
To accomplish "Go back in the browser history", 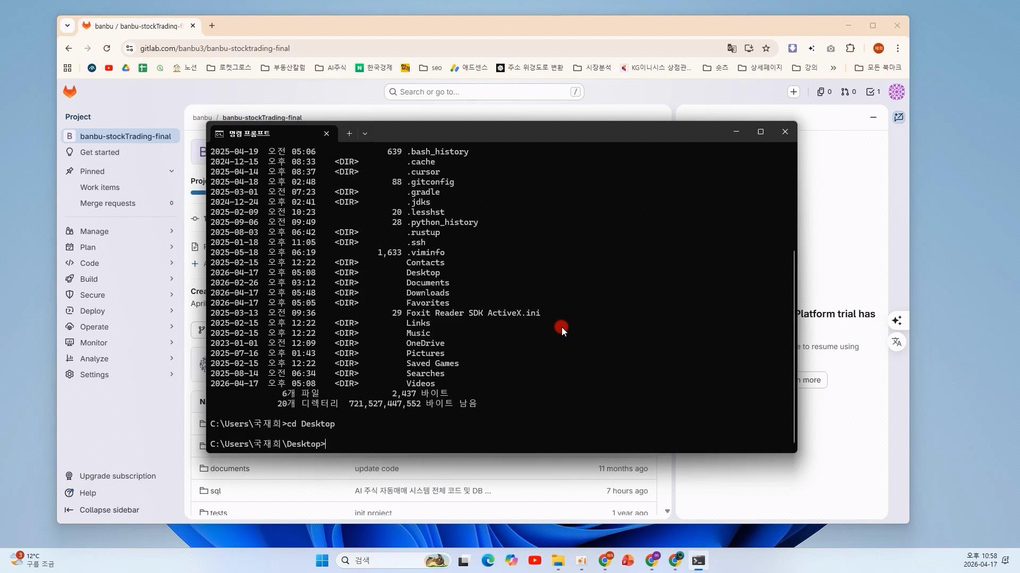I will [x=69, y=48].
